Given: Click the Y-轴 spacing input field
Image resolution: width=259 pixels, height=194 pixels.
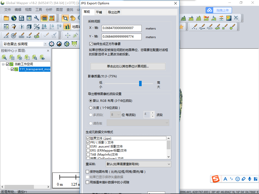Looking at the screenshot, I should coord(122,37).
